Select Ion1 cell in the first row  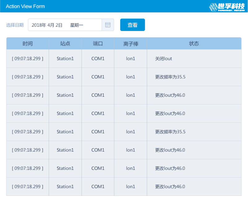(130, 59)
